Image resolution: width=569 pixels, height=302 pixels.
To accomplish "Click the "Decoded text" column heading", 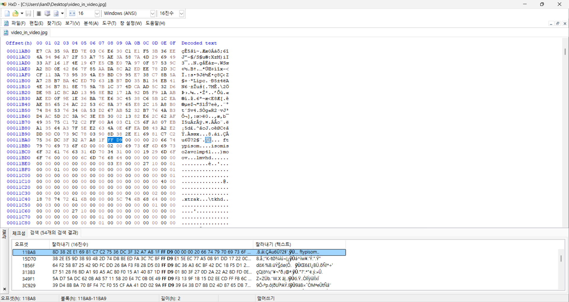I will (199, 43).
